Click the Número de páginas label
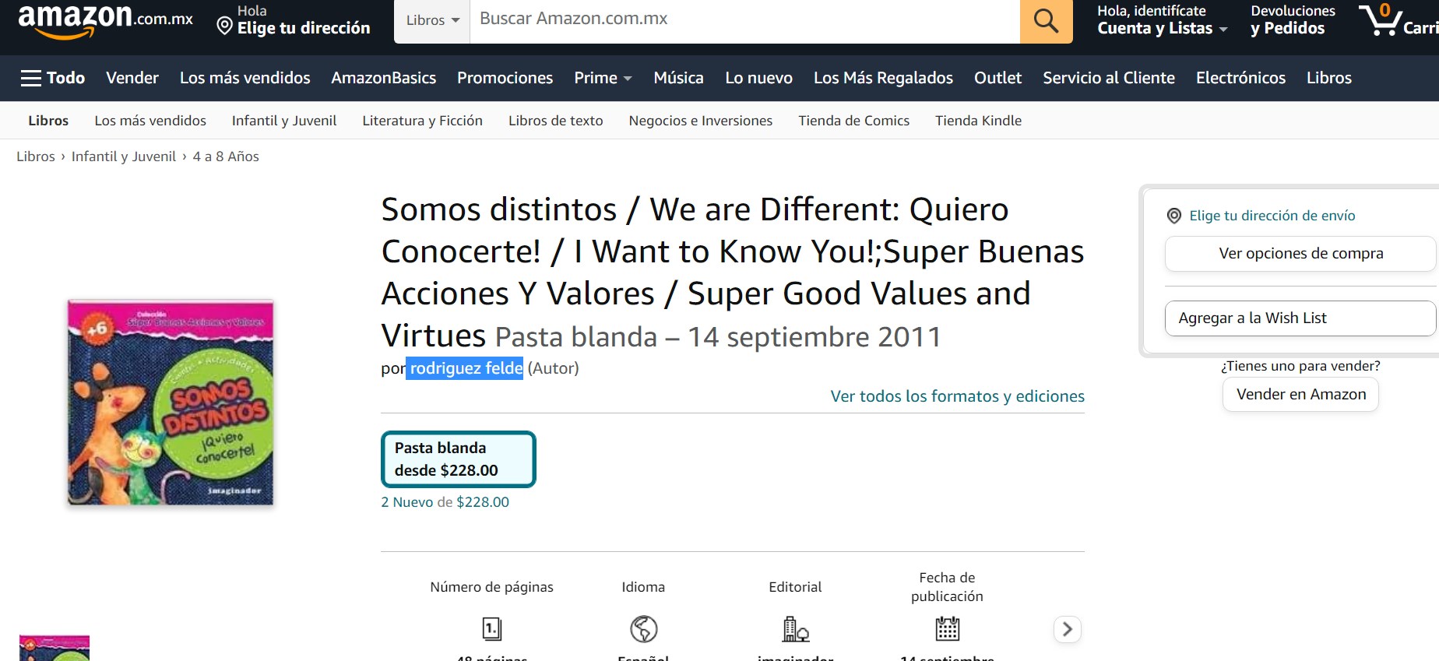This screenshot has height=661, width=1439. click(x=491, y=587)
